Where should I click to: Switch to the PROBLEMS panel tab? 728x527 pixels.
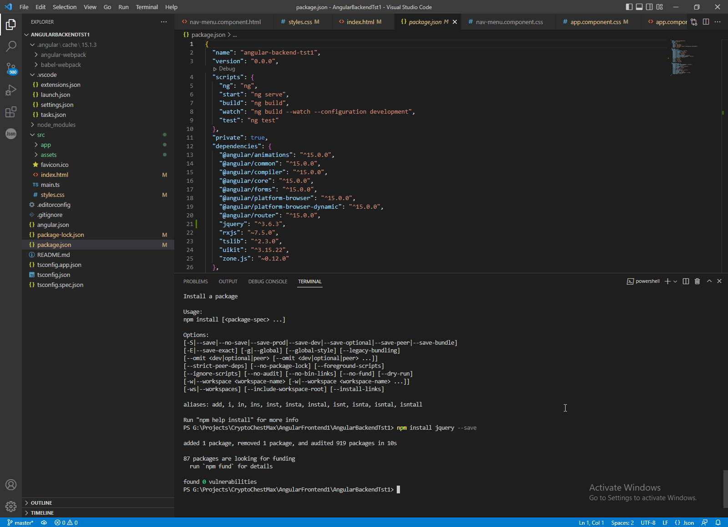(195, 281)
